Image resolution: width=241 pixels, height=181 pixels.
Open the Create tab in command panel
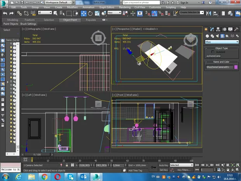point(207,29)
